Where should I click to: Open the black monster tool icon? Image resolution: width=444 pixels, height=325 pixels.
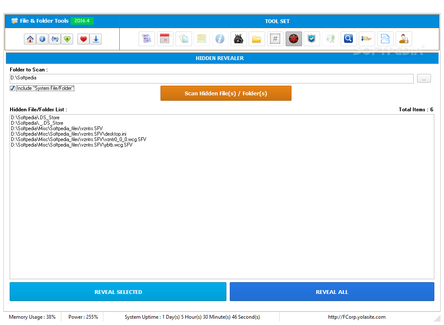point(239,39)
